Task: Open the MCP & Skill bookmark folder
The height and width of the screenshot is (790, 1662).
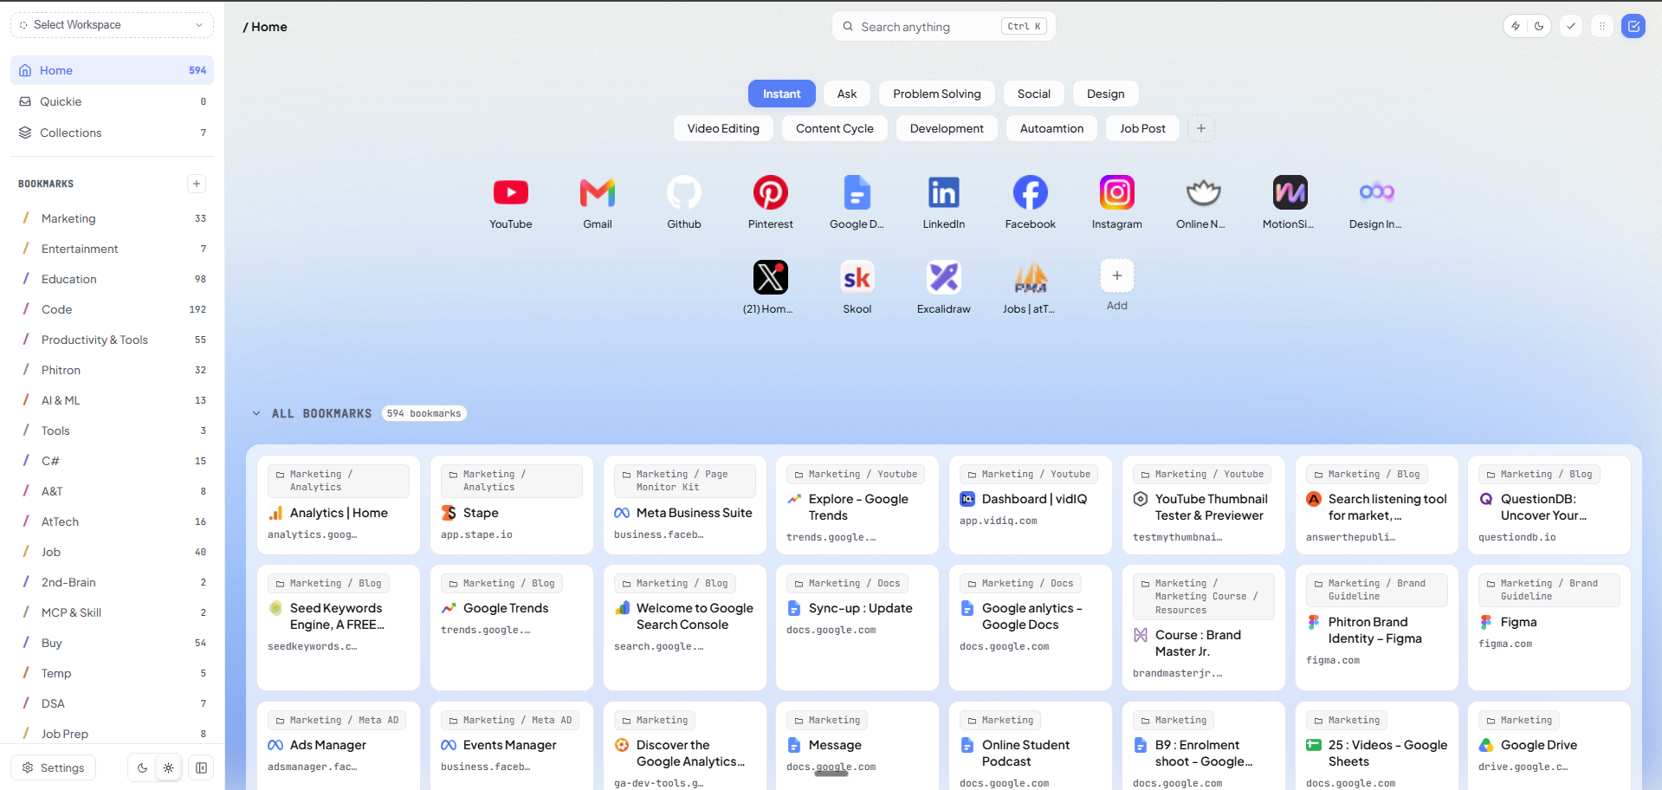Action: [112, 612]
